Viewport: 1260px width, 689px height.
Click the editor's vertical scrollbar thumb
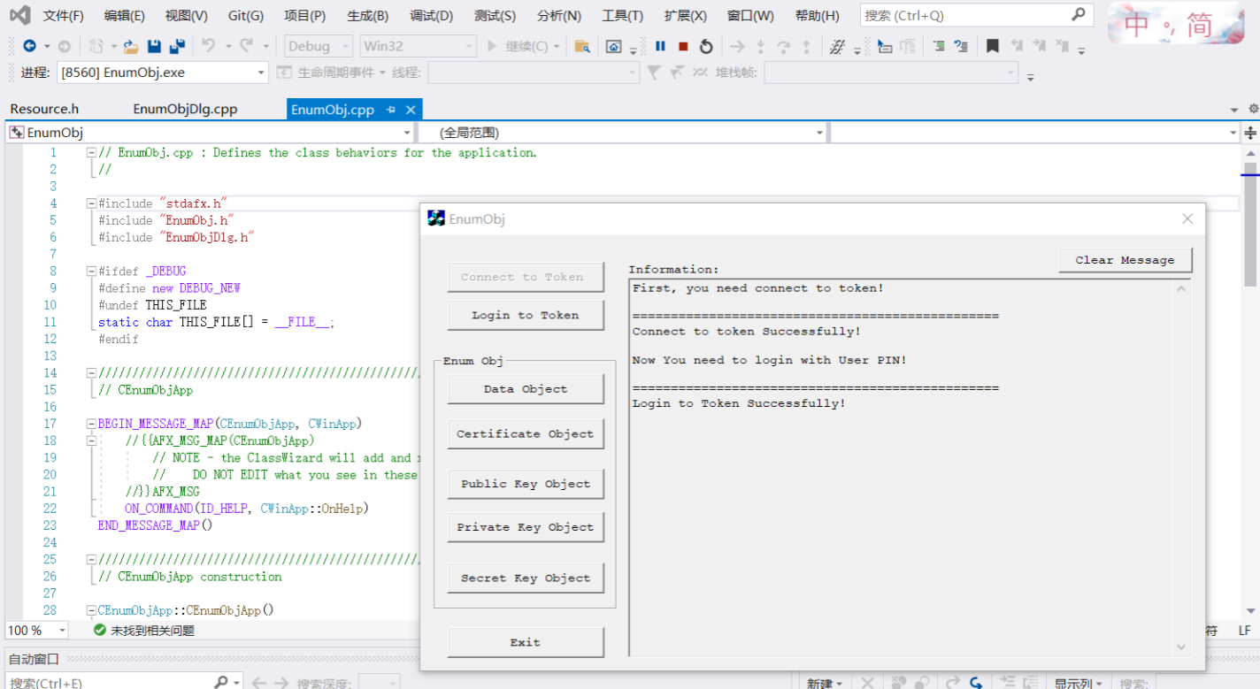pyautogui.click(x=1250, y=226)
